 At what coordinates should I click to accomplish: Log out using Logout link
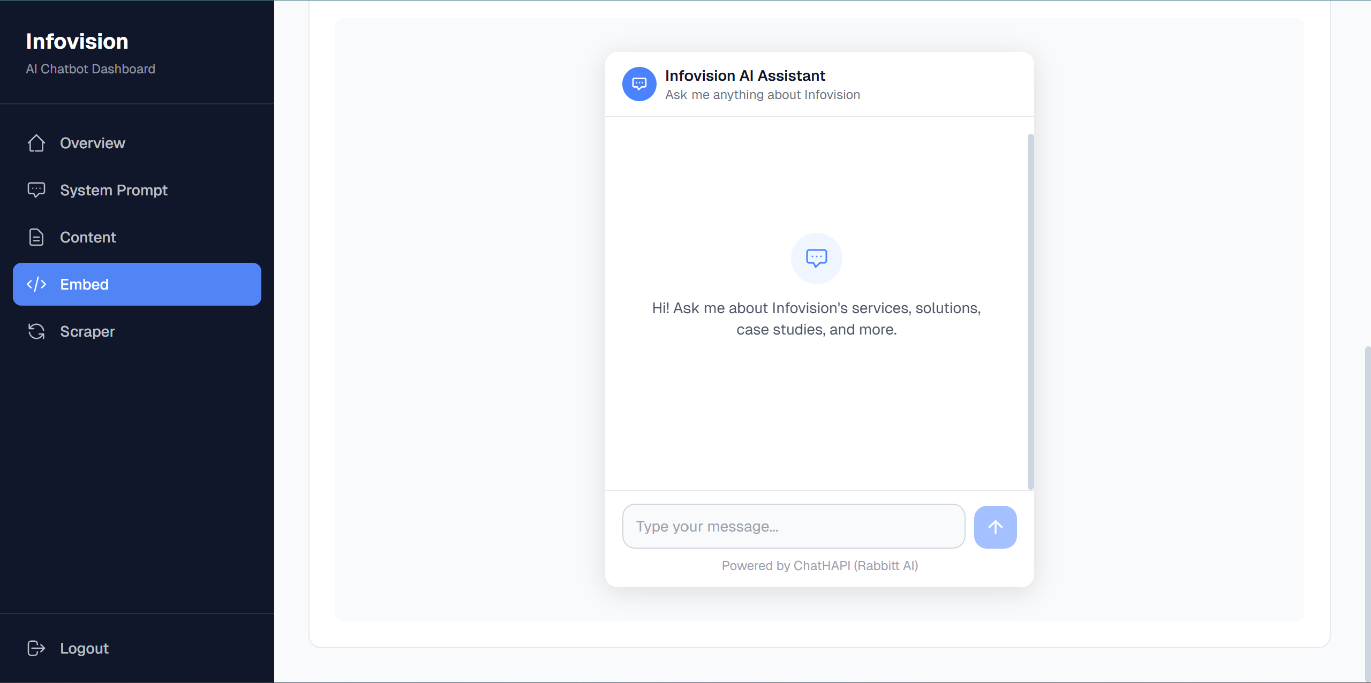84,648
